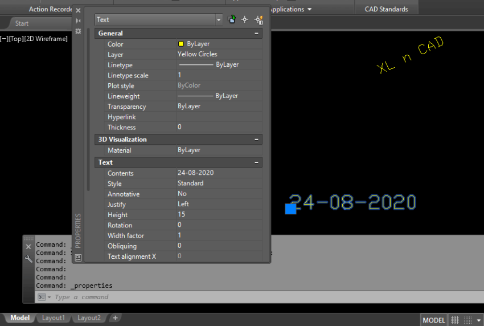
Task: Add a new layout with plus button
Action: [115, 318]
